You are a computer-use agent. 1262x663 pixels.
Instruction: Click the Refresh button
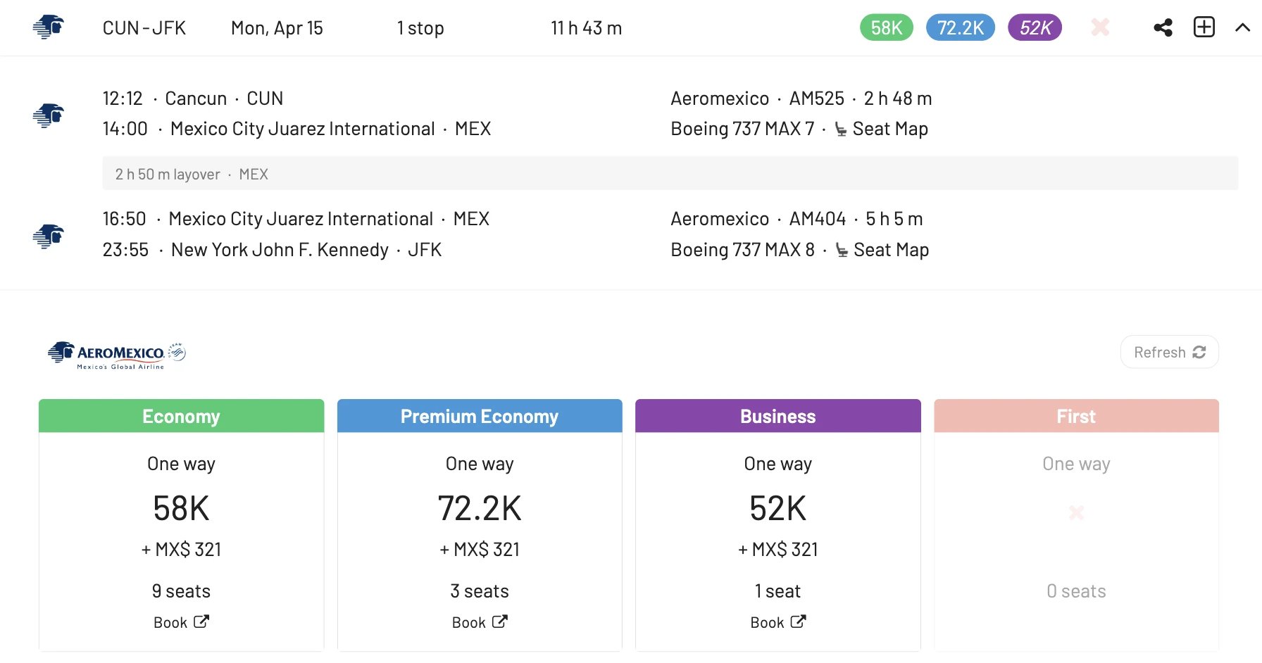pyautogui.click(x=1170, y=352)
